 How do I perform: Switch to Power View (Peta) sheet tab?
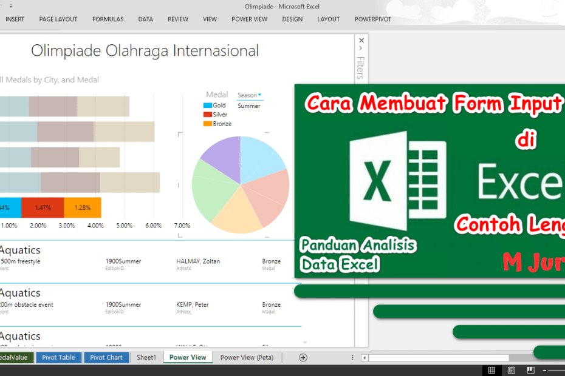pos(247,357)
